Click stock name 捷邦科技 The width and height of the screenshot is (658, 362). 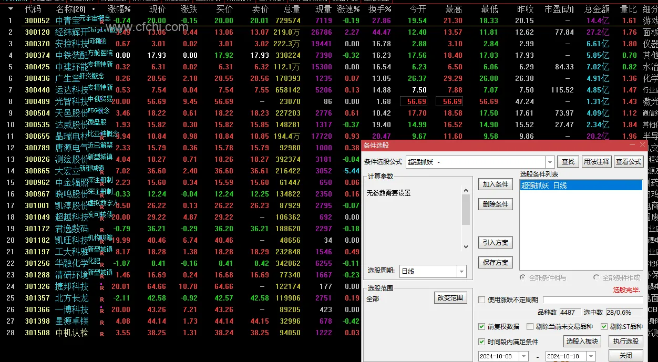[72, 287]
